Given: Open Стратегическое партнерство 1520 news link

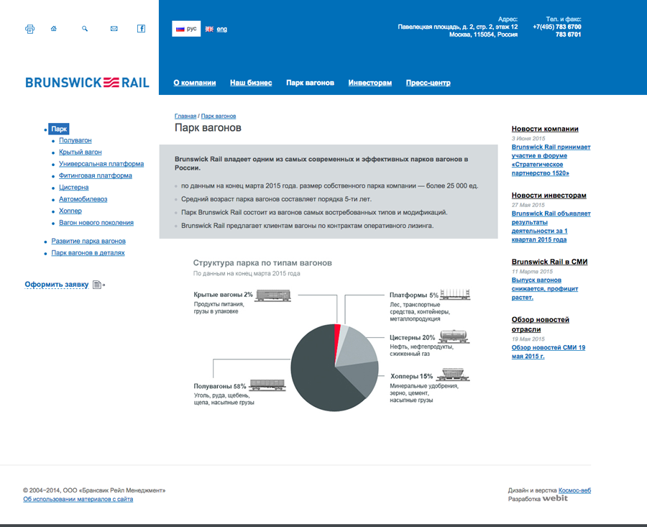Looking at the screenshot, I should click(551, 160).
